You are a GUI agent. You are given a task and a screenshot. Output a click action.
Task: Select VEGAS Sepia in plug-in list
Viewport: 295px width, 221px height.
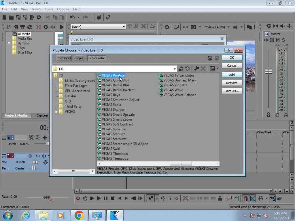pyautogui.click(x=111, y=105)
